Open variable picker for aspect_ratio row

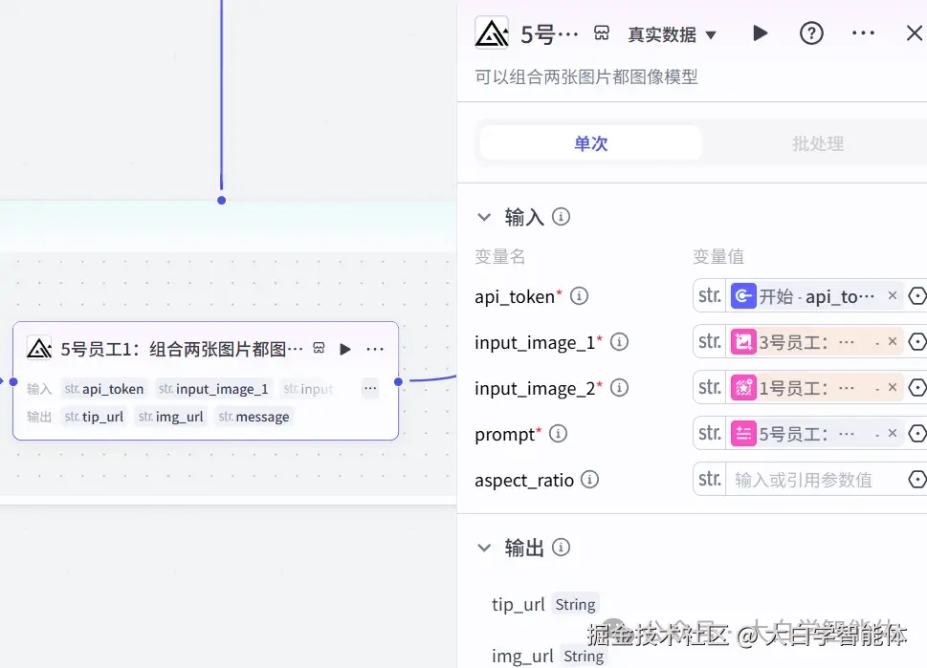tap(917, 479)
